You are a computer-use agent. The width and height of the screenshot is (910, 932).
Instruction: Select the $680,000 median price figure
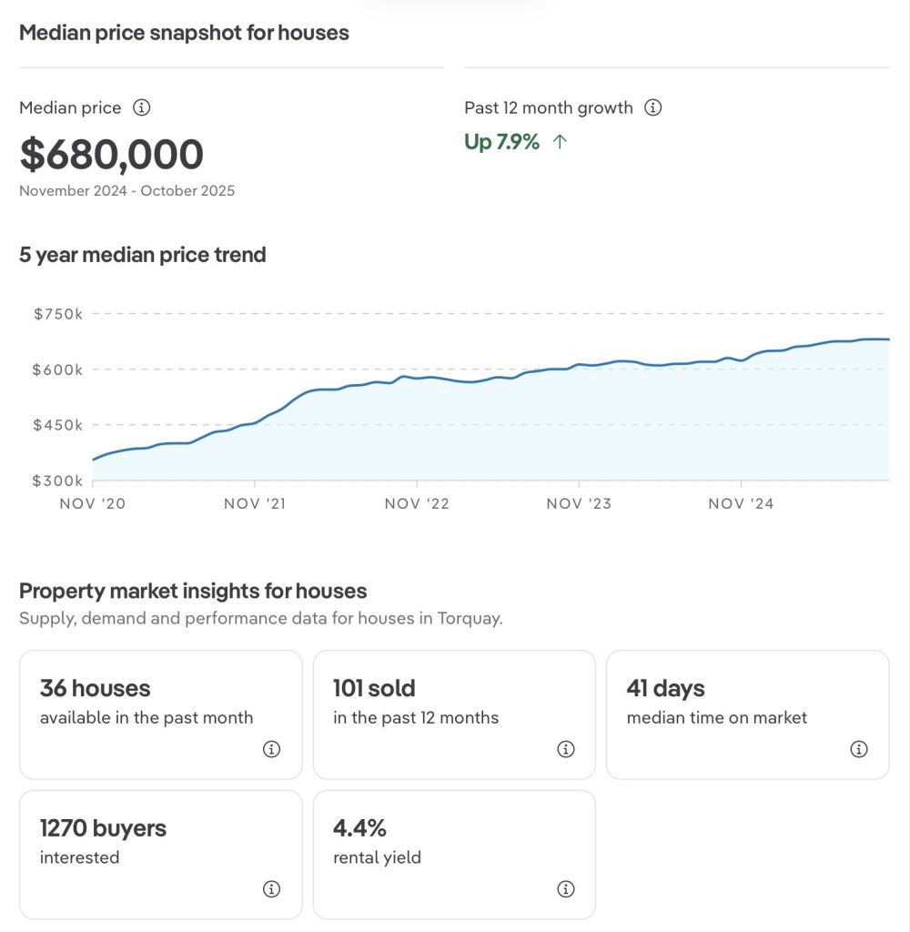[111, 155]
